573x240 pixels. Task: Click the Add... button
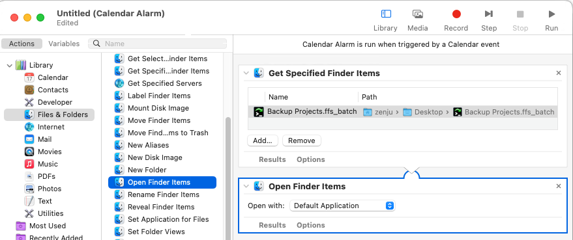(x=263, y=140)
